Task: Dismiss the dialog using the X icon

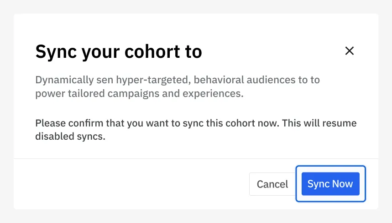Action: click(349, 51)
